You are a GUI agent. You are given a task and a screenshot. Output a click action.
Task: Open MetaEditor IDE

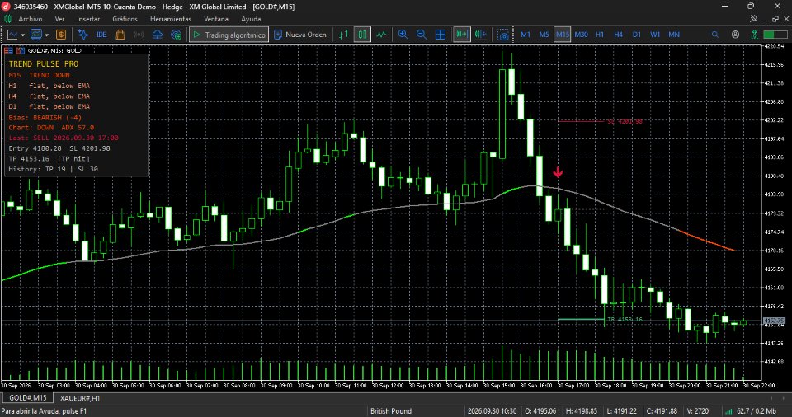pyautogui.click(x=101, y=35)
